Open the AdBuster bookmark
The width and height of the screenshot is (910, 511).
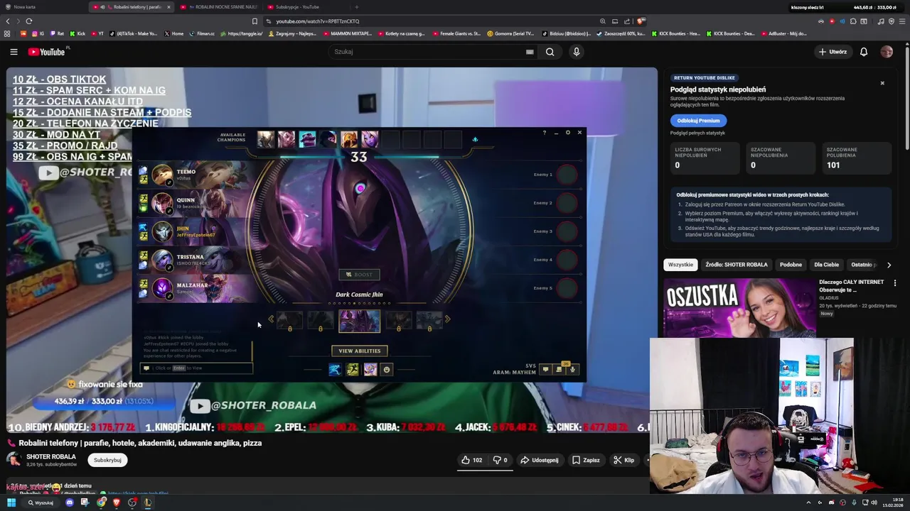[783, 33]
